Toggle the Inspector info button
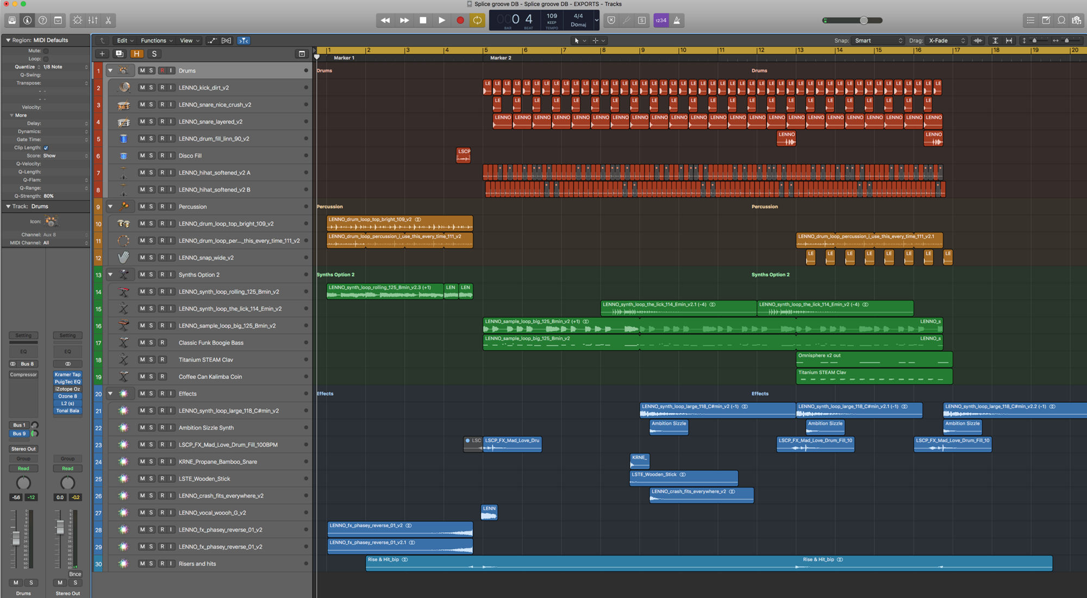This screenshot has width=1087, height=598. click(27, 20)
